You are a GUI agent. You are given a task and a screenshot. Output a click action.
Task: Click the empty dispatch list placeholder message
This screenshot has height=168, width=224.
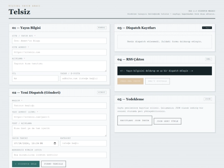pos(165,41)
